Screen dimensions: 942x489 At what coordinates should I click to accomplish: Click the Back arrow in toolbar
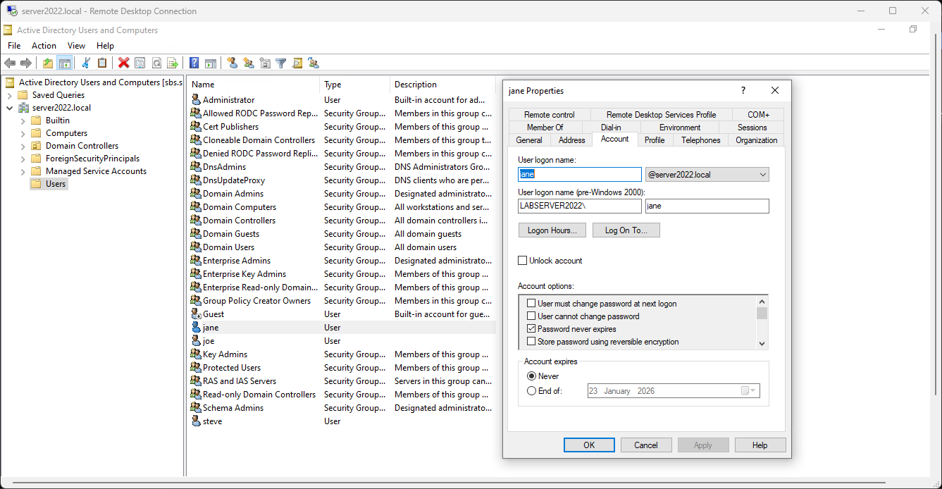coord(10,63)
